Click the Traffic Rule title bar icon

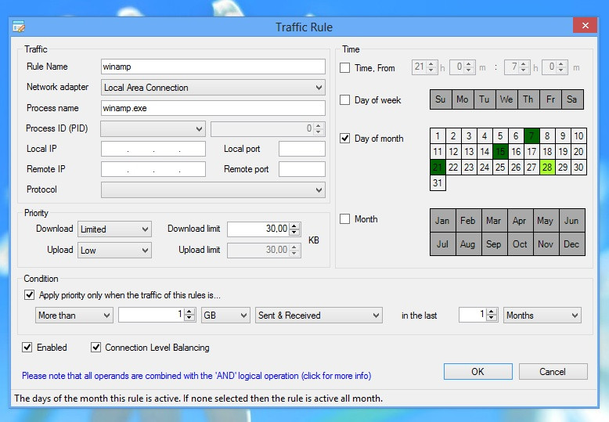(19, 27)
